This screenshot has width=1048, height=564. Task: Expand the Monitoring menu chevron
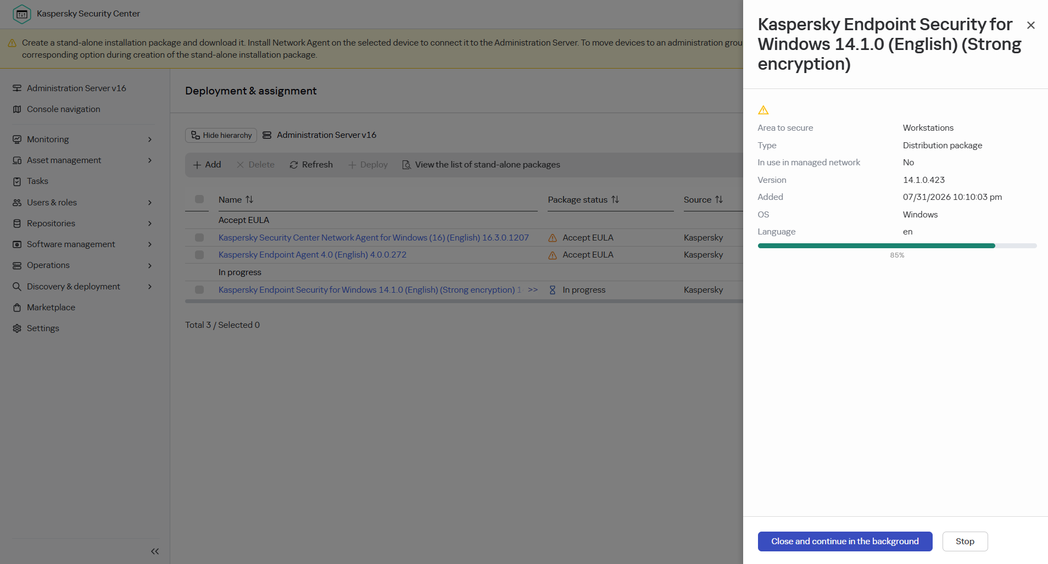150,139
